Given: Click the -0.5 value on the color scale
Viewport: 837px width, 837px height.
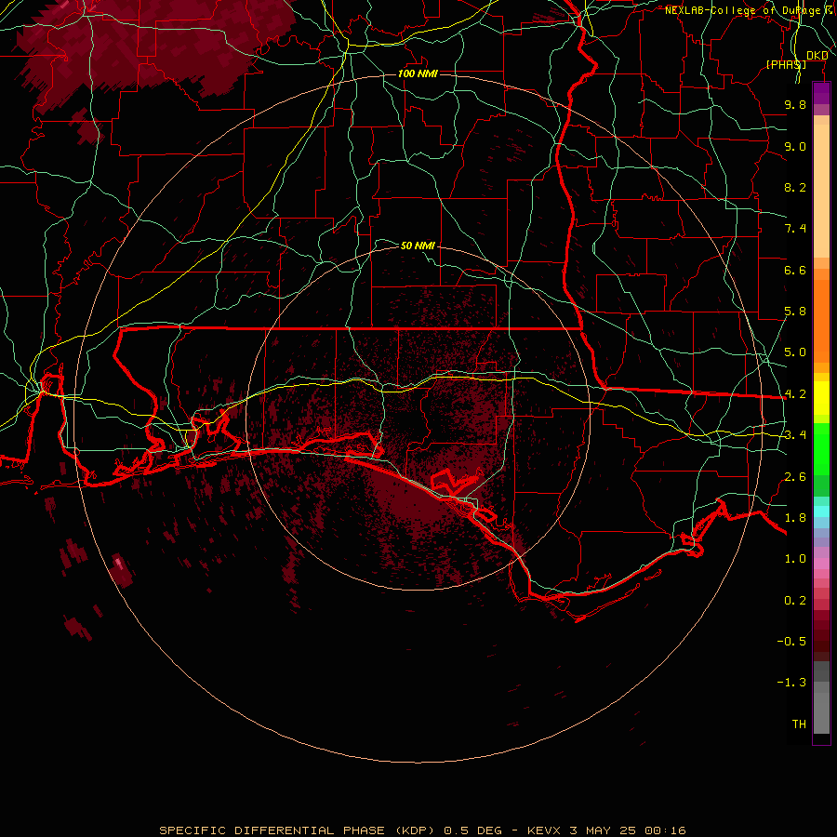Looking at the screenshot, I should pos(791,642).
